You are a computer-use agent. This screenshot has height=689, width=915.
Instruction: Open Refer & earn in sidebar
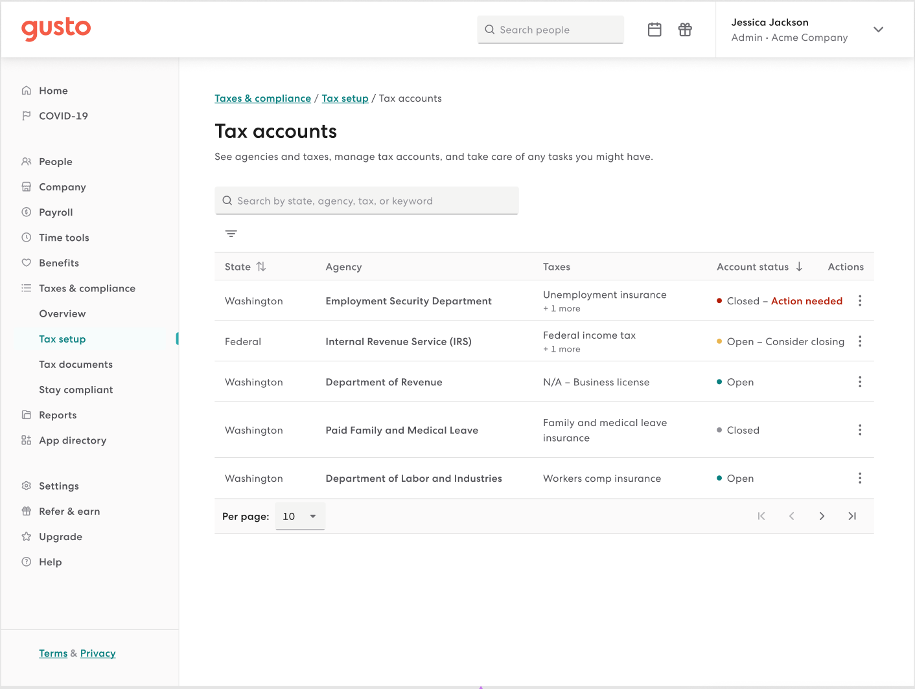(69, 512)
